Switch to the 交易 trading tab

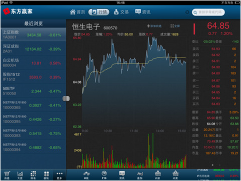point(121,12)
